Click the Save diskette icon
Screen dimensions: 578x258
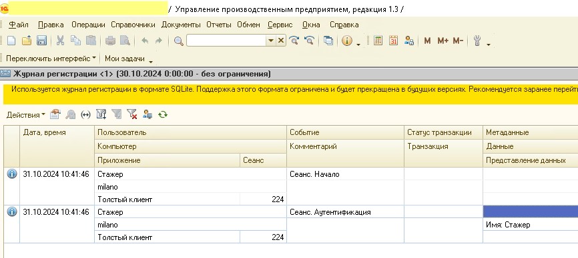(41, 41)
